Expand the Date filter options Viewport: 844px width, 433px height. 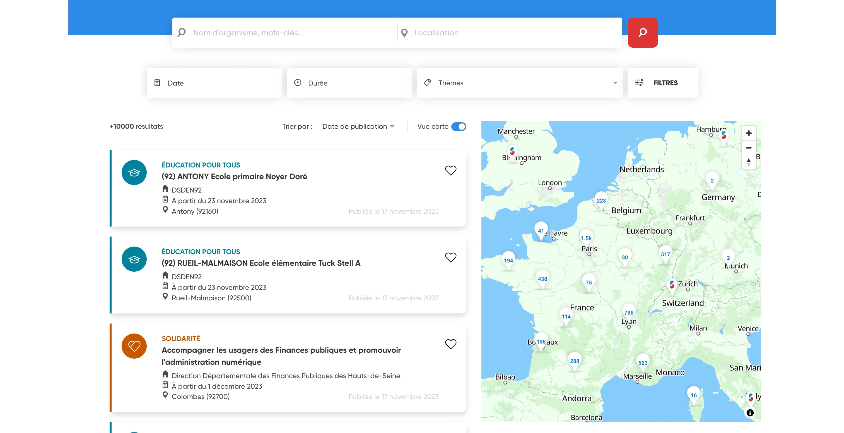213,83
